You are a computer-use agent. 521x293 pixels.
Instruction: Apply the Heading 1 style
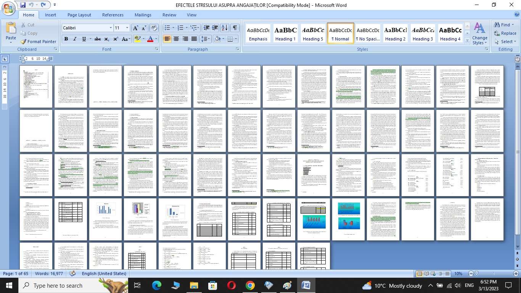click(x=286, y=34)
